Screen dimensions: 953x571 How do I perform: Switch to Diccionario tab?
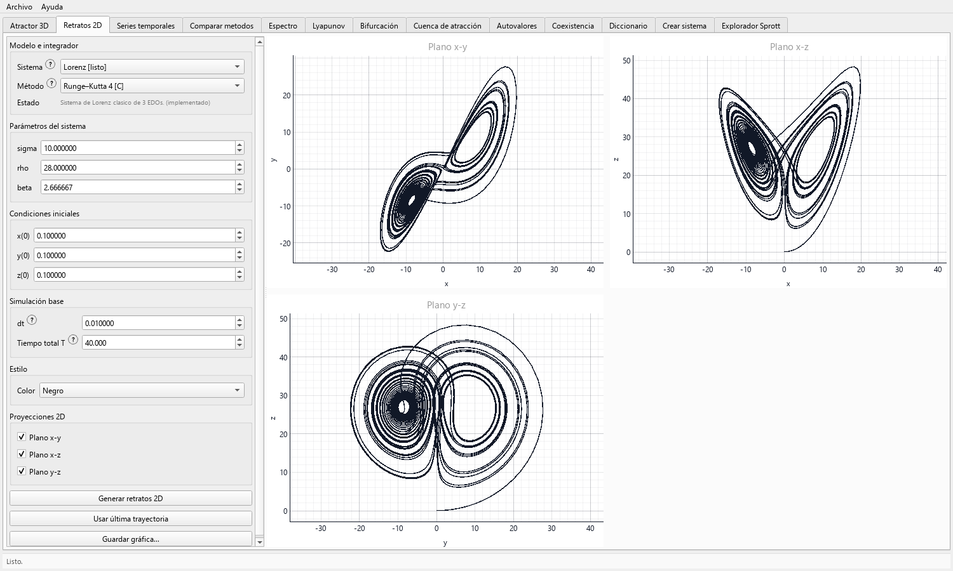point(628,25)
